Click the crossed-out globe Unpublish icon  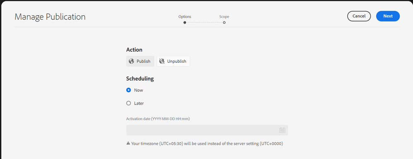[162, 61]
